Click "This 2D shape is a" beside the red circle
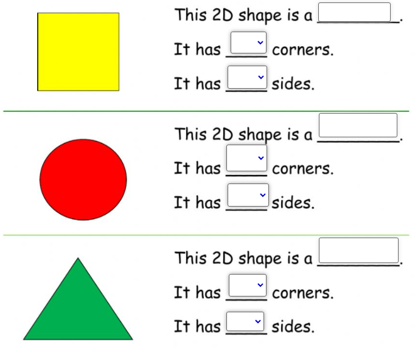 [243, 135]
